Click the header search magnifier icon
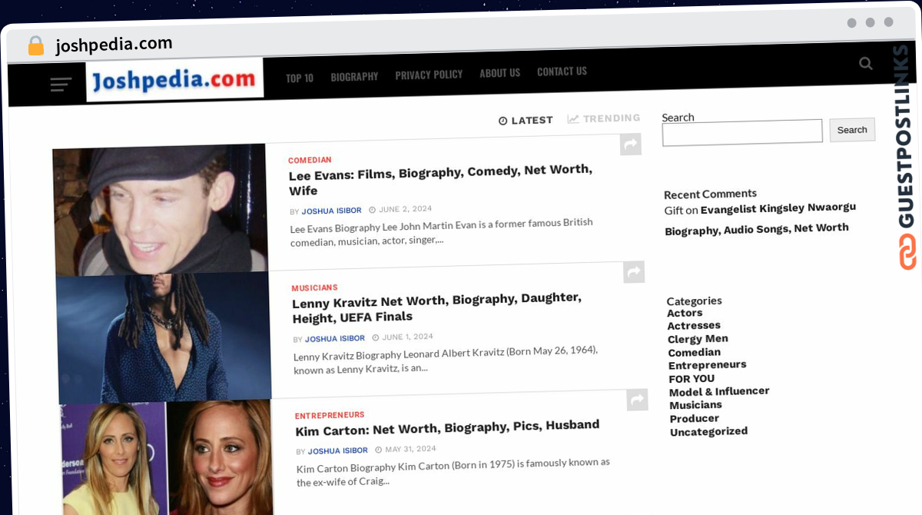This screenshot has width=922, height=515. [x=866, y=64]
